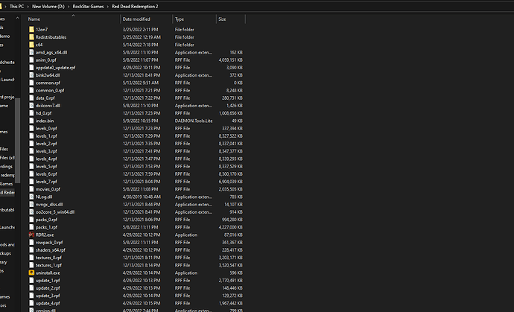
Task: Select the RDR2.exe application icon
Action: pos(31,235)
